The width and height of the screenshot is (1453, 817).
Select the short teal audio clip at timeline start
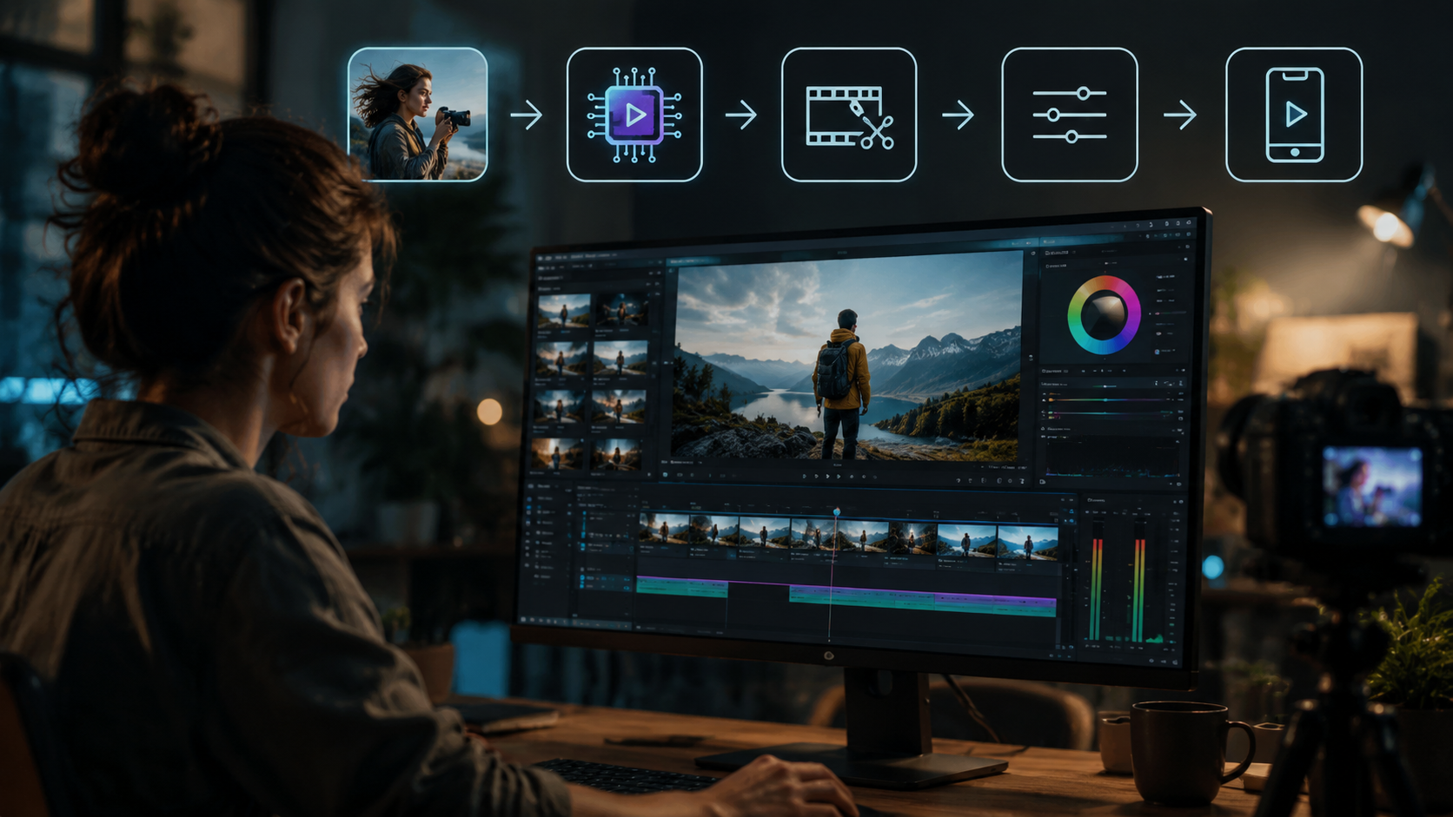pos(681,588)
